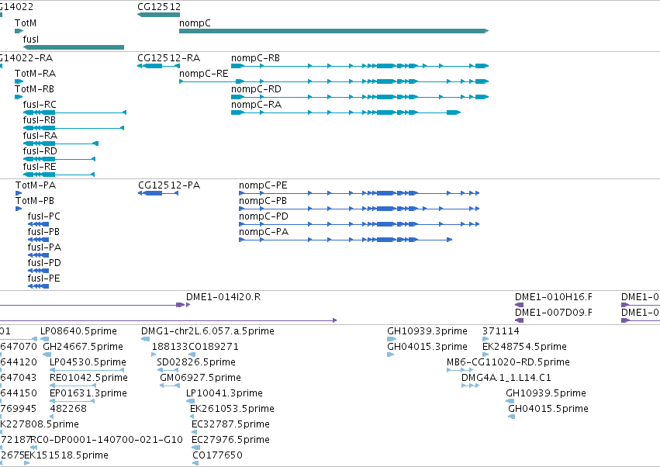Click EST EK151518.5prime

coord(27,463)
